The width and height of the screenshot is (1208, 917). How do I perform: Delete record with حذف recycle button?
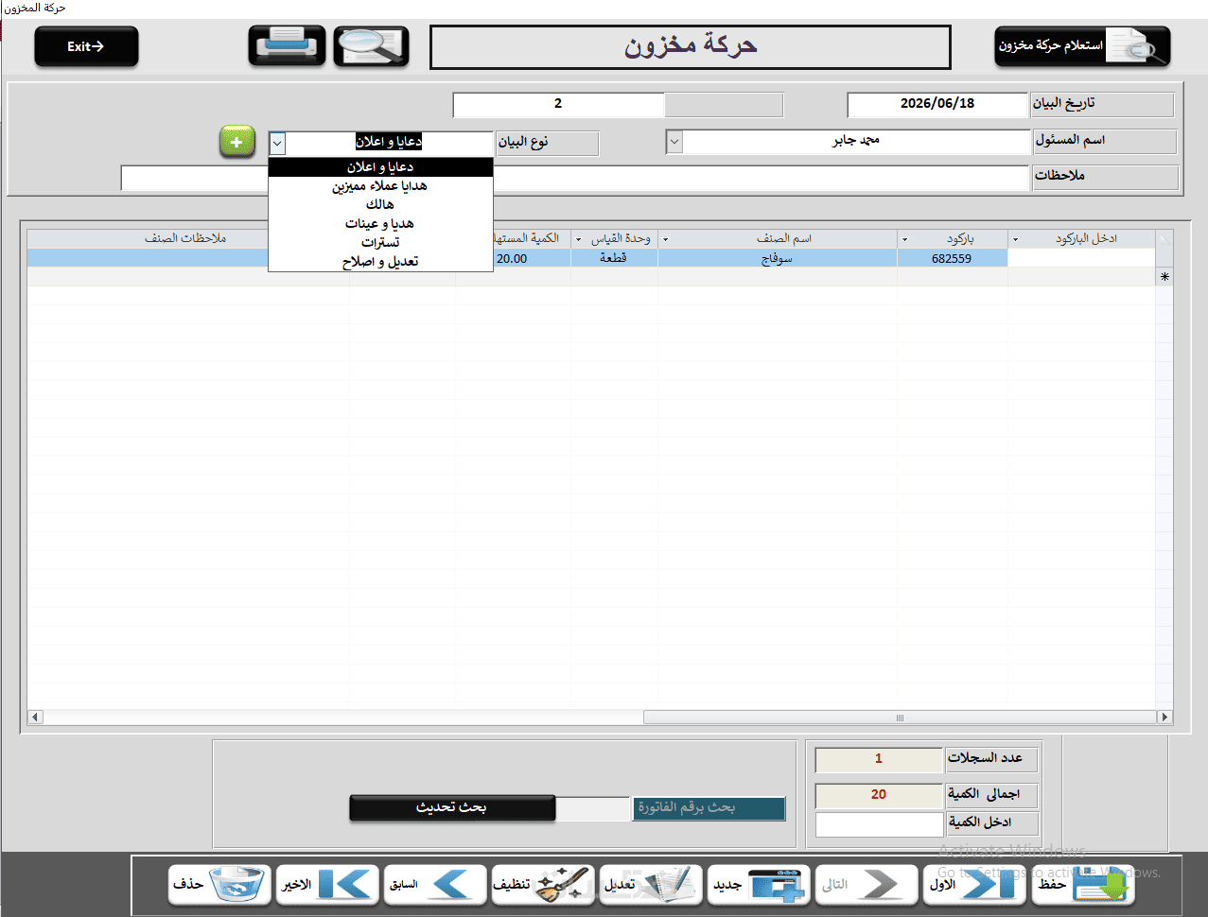[219, 885]
